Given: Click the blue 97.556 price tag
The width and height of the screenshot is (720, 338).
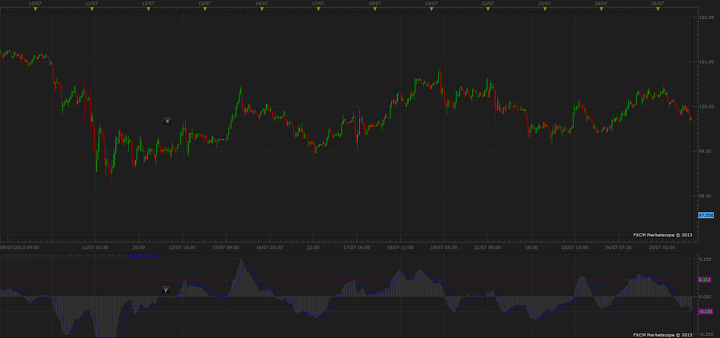Looking at the screenshot, I should 706,215.
